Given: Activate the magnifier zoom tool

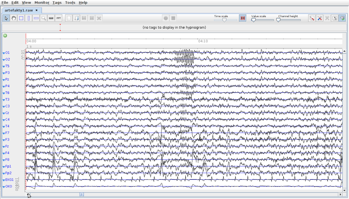Looking at the screenshot, I should [43, 18].
